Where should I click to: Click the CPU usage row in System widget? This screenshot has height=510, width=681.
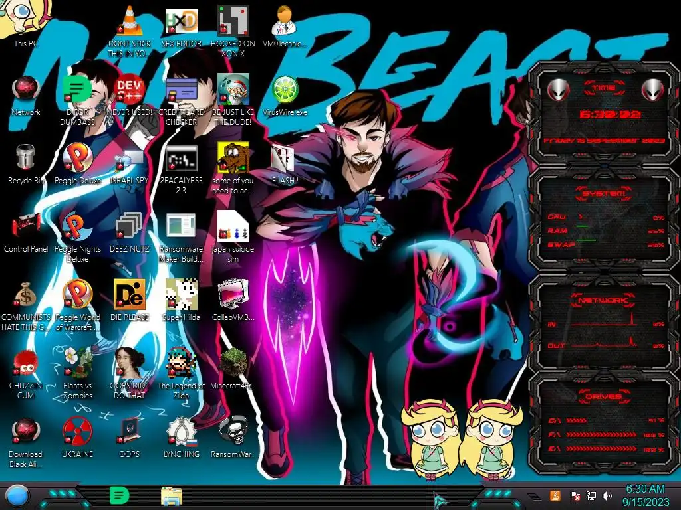605,217
